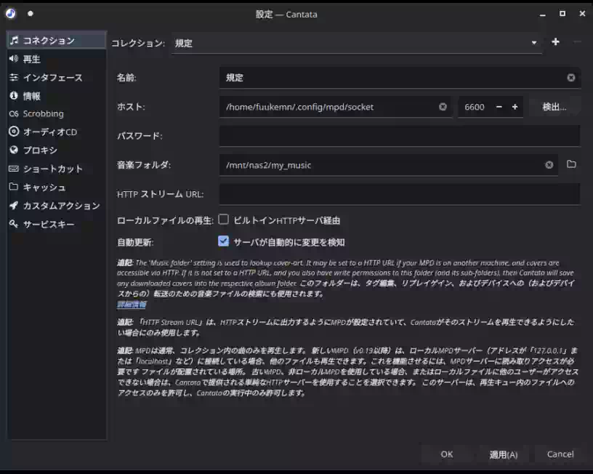Click the OK button
This screenshot has width=593, height=474.
[x=447, y=454]
